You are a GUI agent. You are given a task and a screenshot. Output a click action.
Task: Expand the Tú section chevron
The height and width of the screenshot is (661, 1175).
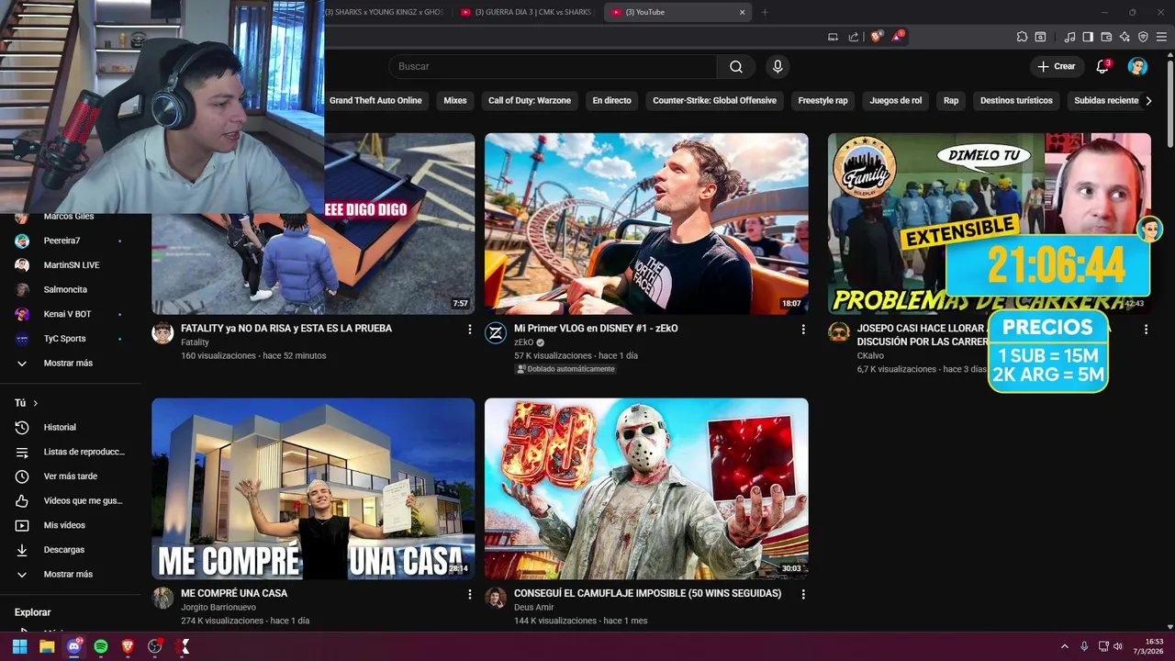point(36,403)
